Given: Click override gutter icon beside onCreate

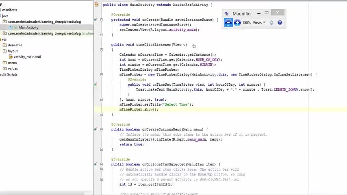Looking at the screenshot, I should pyautogui.click(x=96, y=19).
